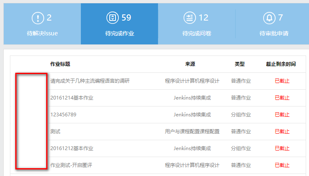The image size is (309, 176).
Task: Open homework titled 123456789
Action: (63, 115)
